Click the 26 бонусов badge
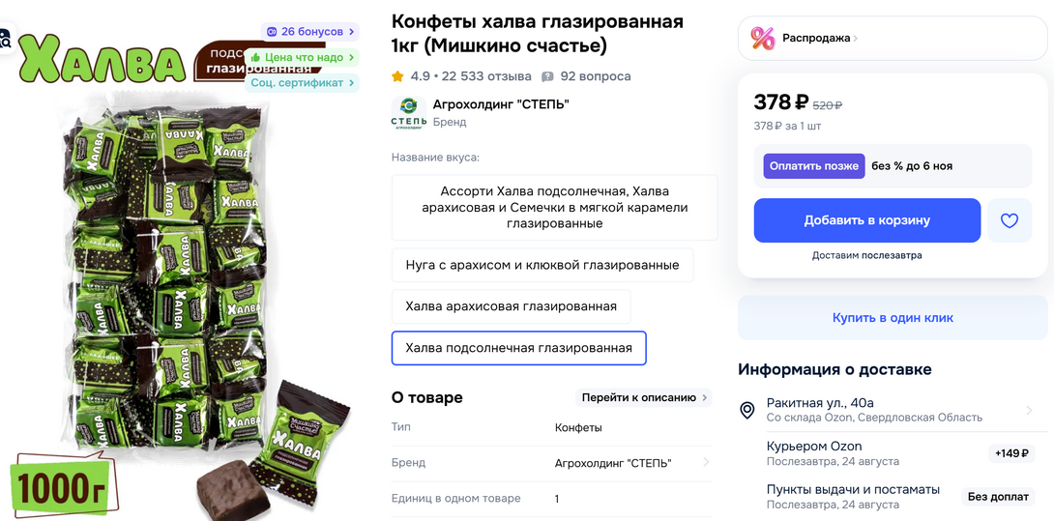 [x=309, y=32]
